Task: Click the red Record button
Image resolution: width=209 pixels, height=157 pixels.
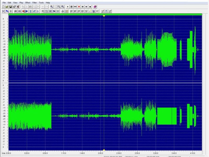Action: (x=79, y=7)
